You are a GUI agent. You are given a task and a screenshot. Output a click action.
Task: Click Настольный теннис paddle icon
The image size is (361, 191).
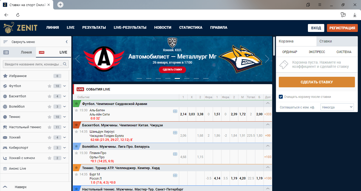pos(5,127)
